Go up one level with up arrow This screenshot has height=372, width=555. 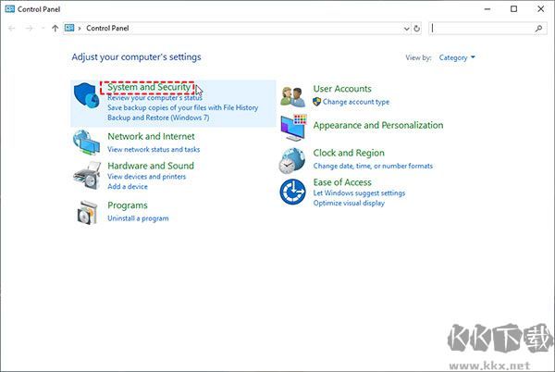click(55, 29)
